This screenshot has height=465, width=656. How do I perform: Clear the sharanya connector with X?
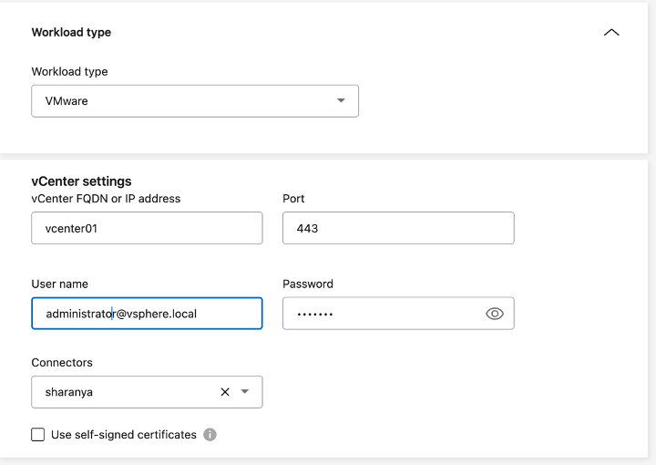tap(225, 392)
